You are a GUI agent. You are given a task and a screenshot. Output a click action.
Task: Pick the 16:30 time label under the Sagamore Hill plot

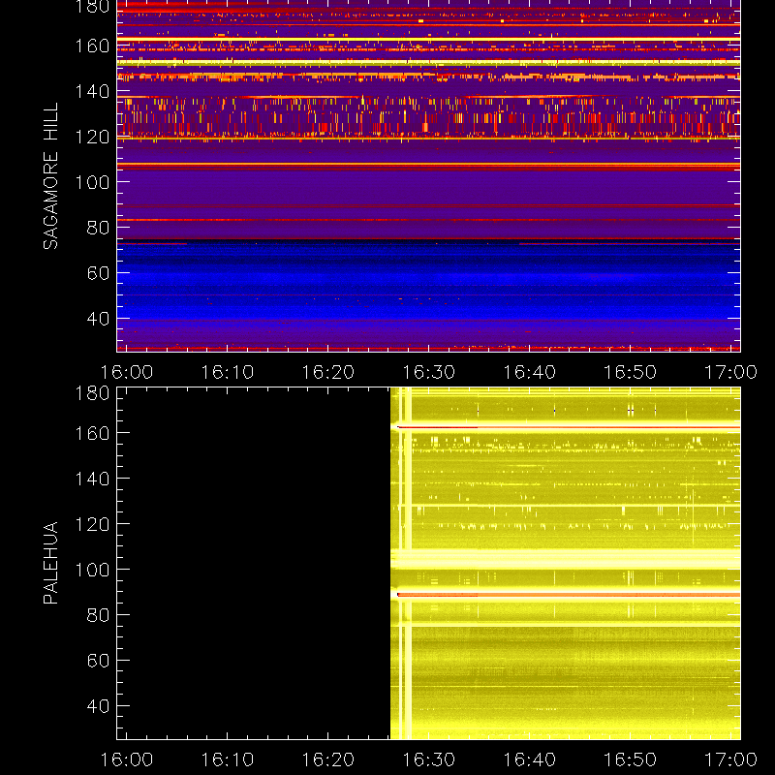428,372
